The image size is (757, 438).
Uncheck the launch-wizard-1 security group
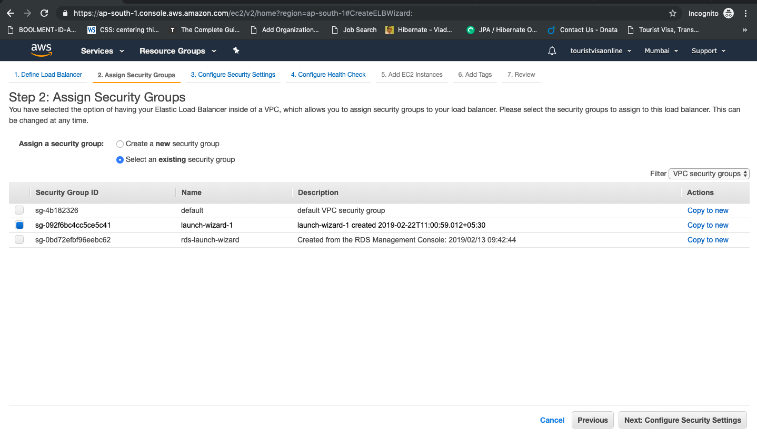pyautogui.click(x=19, y=225)
